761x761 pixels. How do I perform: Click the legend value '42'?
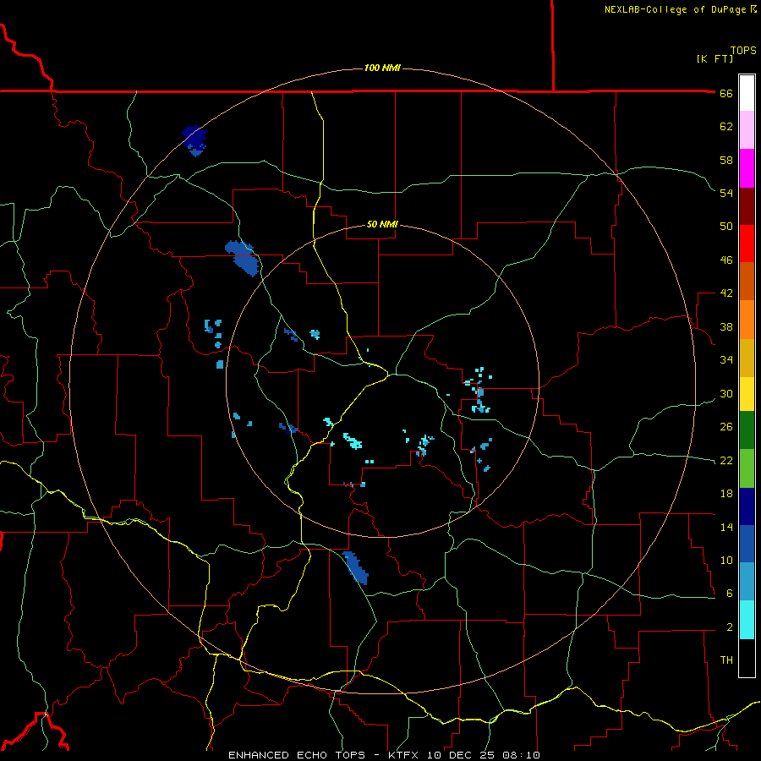(726, 293)
